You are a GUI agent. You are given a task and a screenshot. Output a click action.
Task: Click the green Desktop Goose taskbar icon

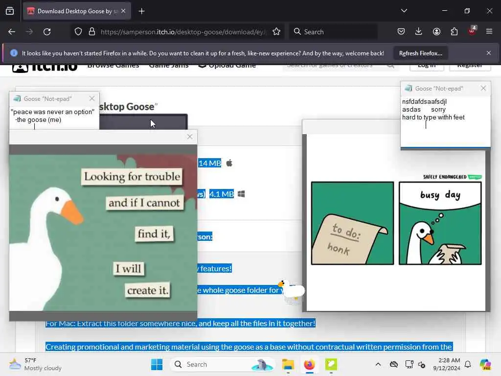[x=331, y=364]
